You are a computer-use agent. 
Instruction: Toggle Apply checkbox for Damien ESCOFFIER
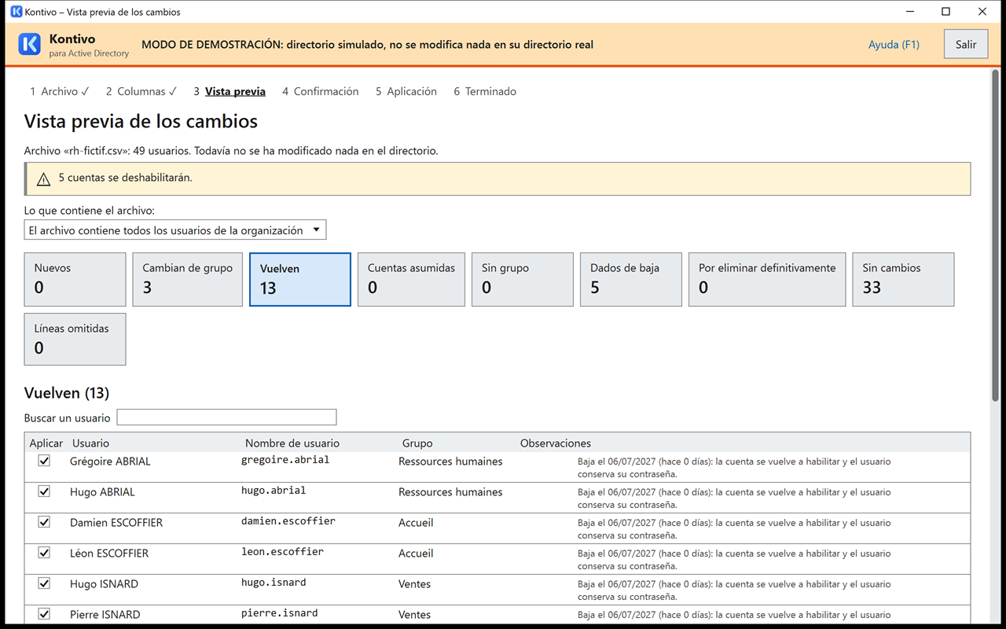click(x=44, y=522)
